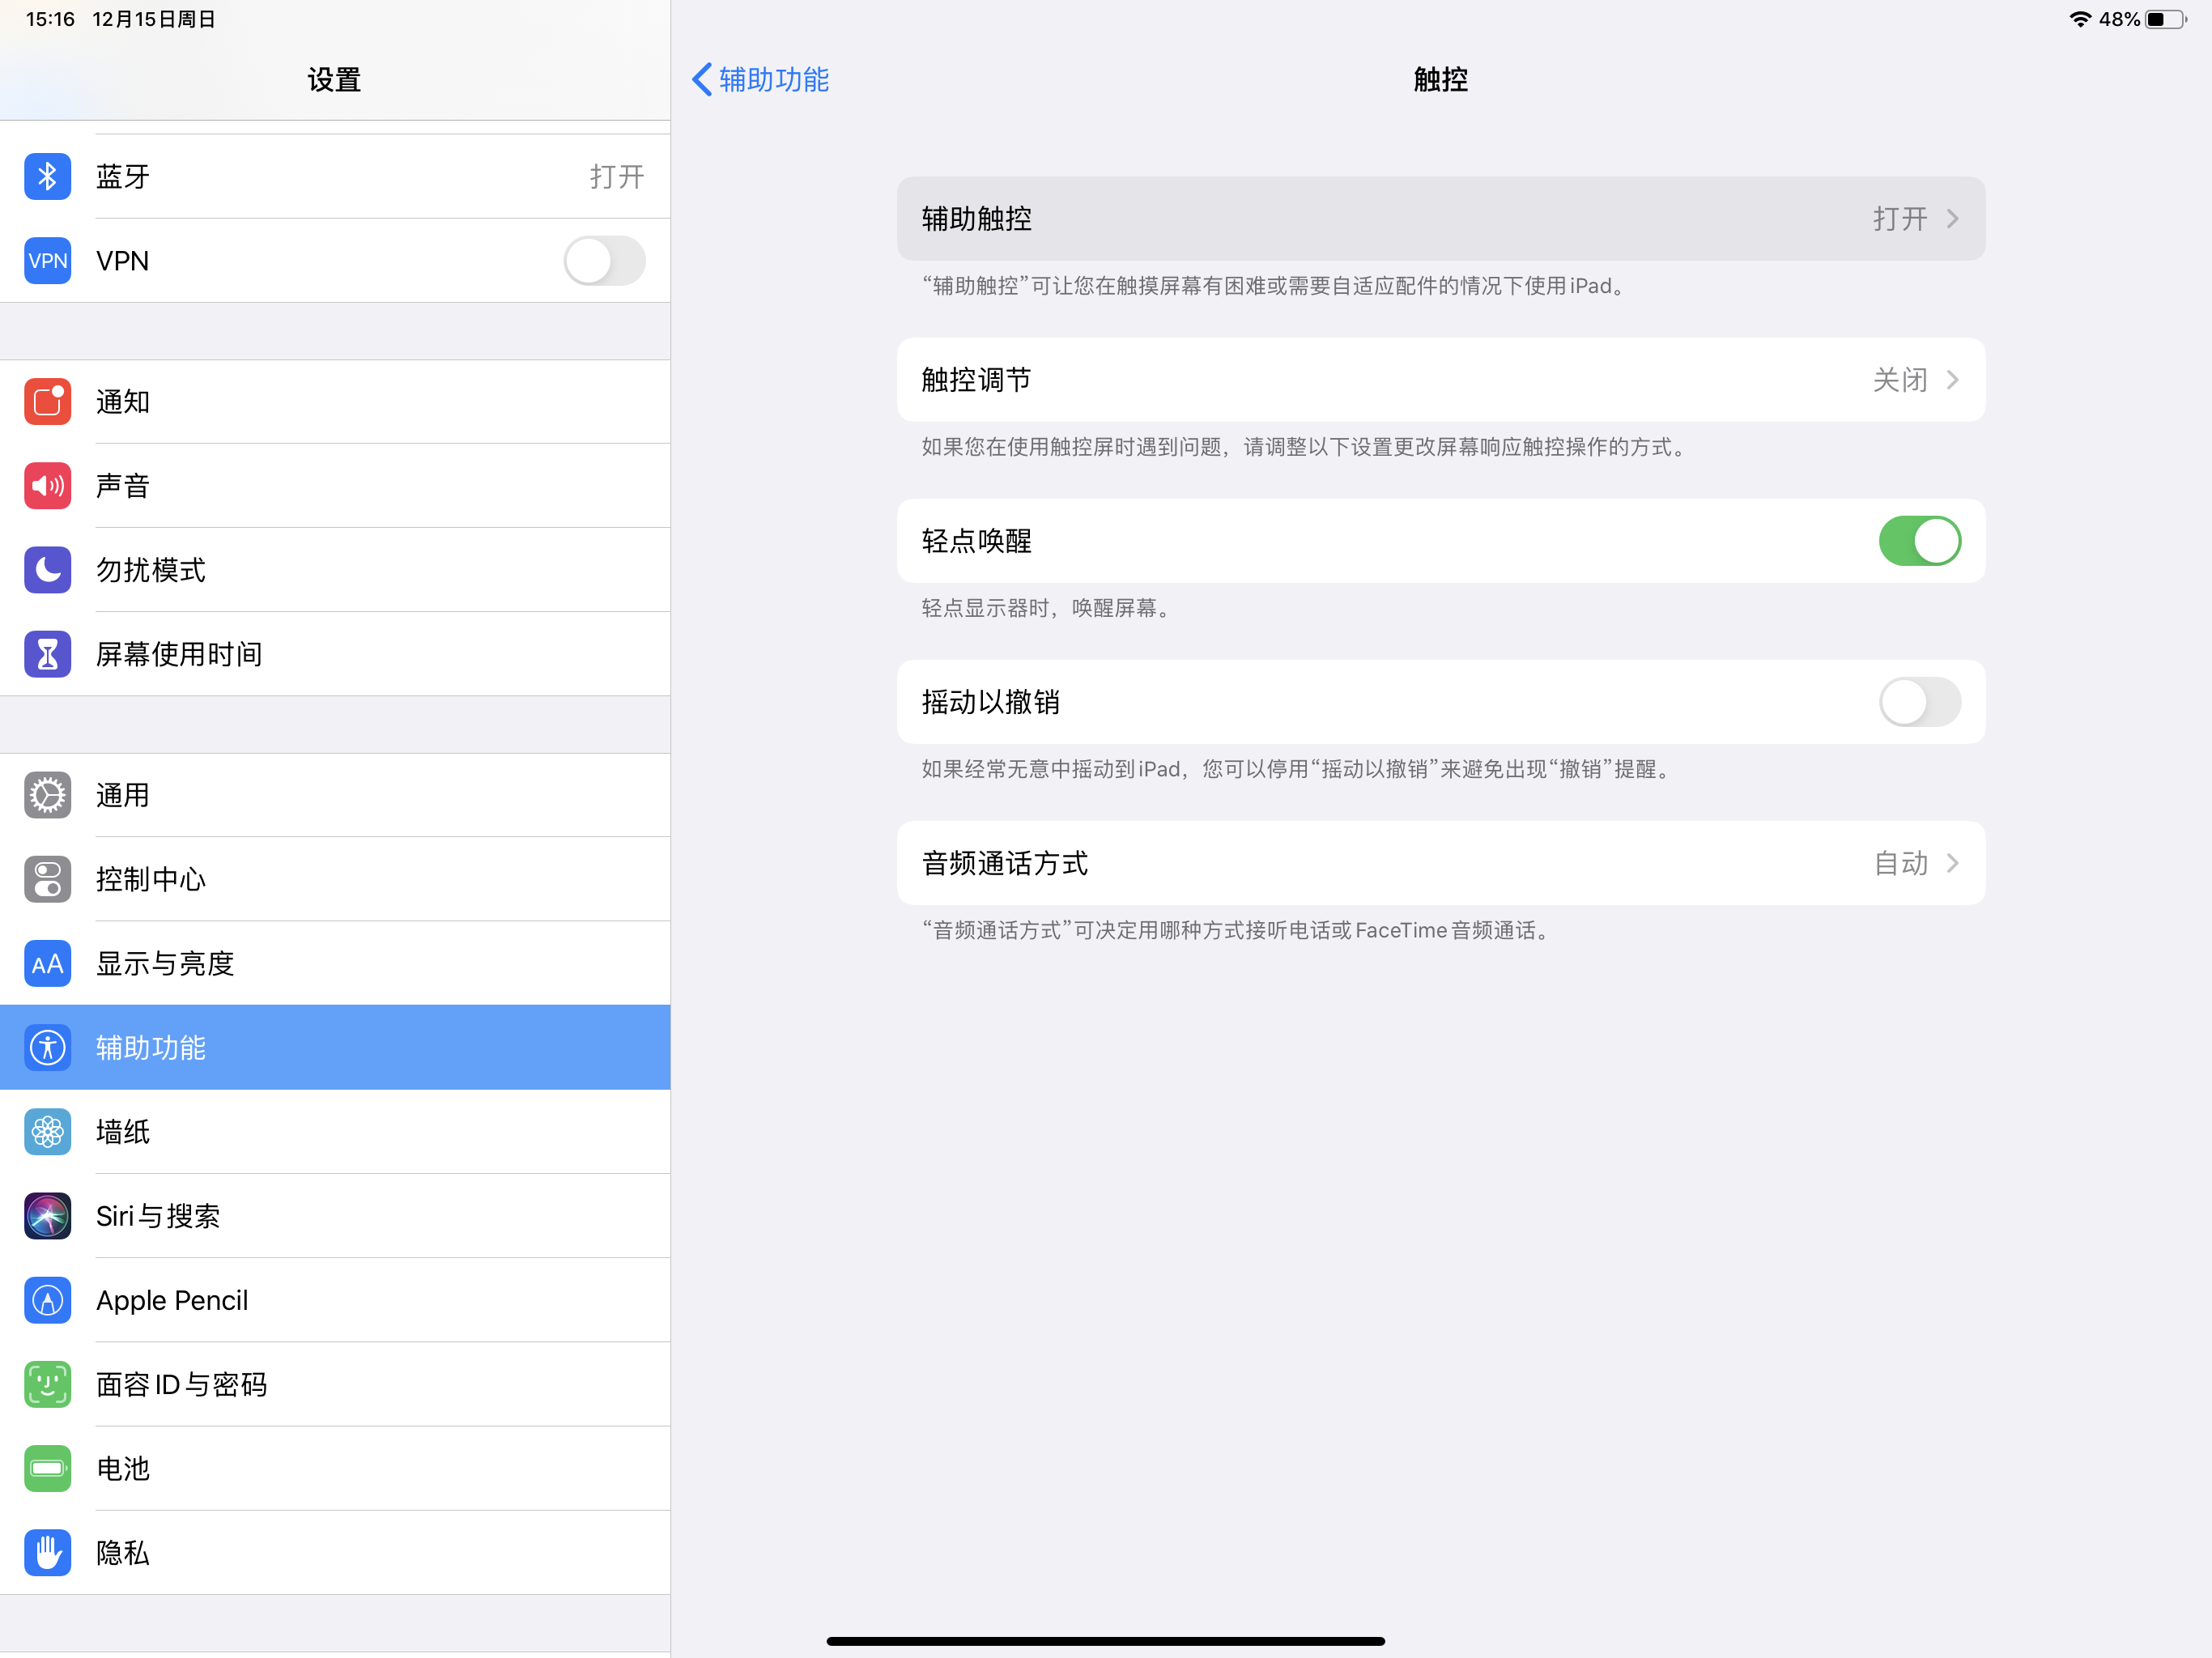Expand 音频通话方式 selection
Screen dimensions: 2212x1658
1440,864
